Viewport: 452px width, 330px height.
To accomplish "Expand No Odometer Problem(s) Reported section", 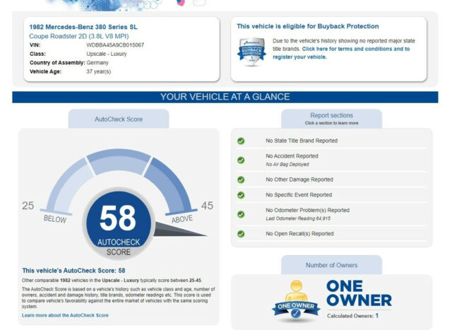I will pyautogui.click(x=307, y=210).
